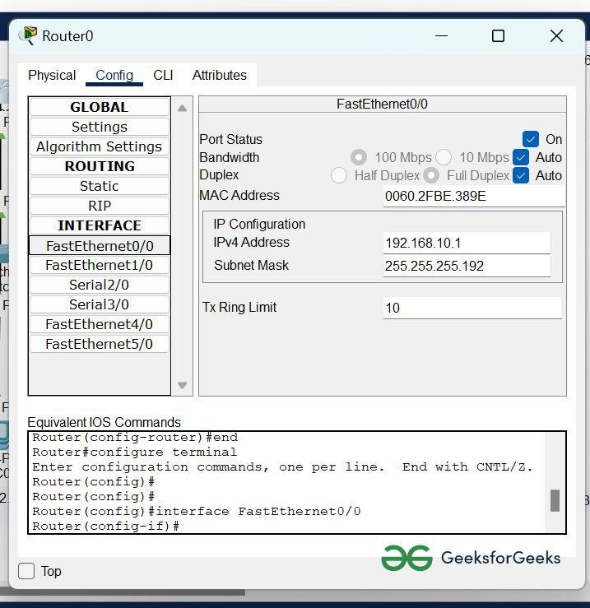
Task: Select the 100 Mbps radio button
Action: [359, 157]
